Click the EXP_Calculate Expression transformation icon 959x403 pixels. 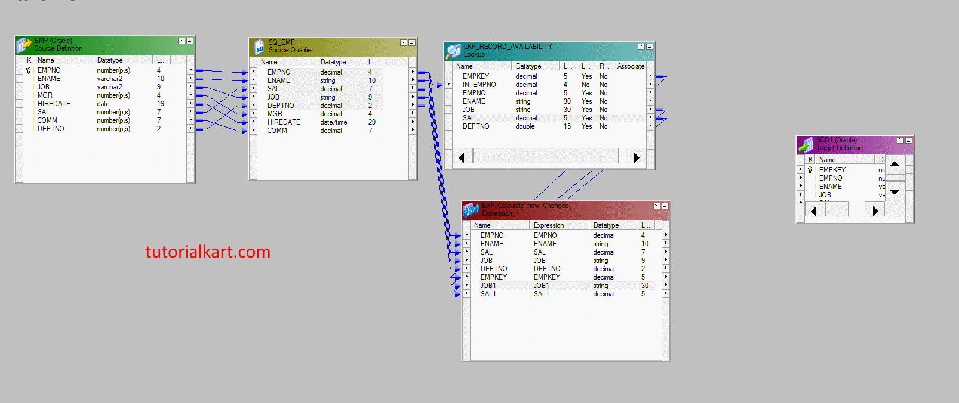471,210
